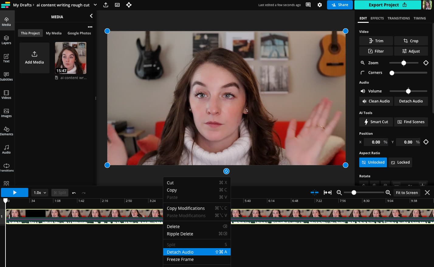Viewport: 434px width, 267px height.
Task: Toggle timeline snapping with the blue magnet icon
Action: pos(315,192)
